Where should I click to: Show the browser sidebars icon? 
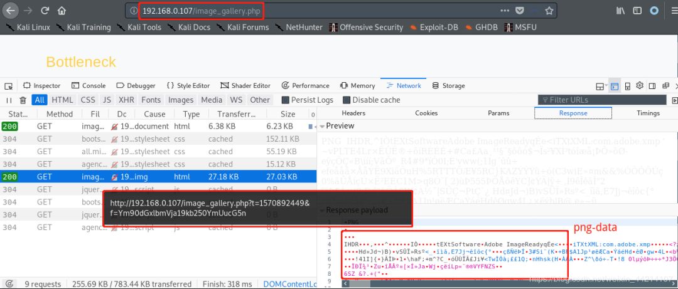click(637, 11)
